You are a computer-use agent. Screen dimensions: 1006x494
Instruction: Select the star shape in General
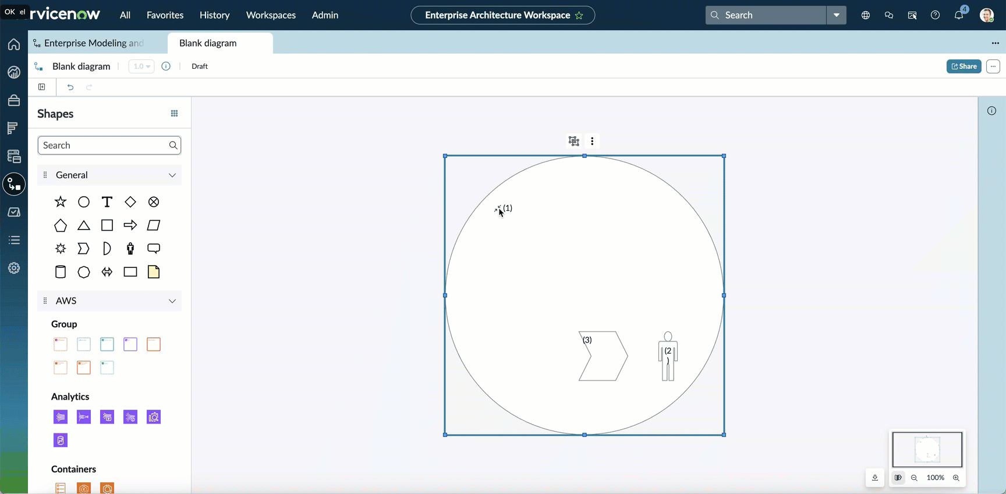(61, 202)
